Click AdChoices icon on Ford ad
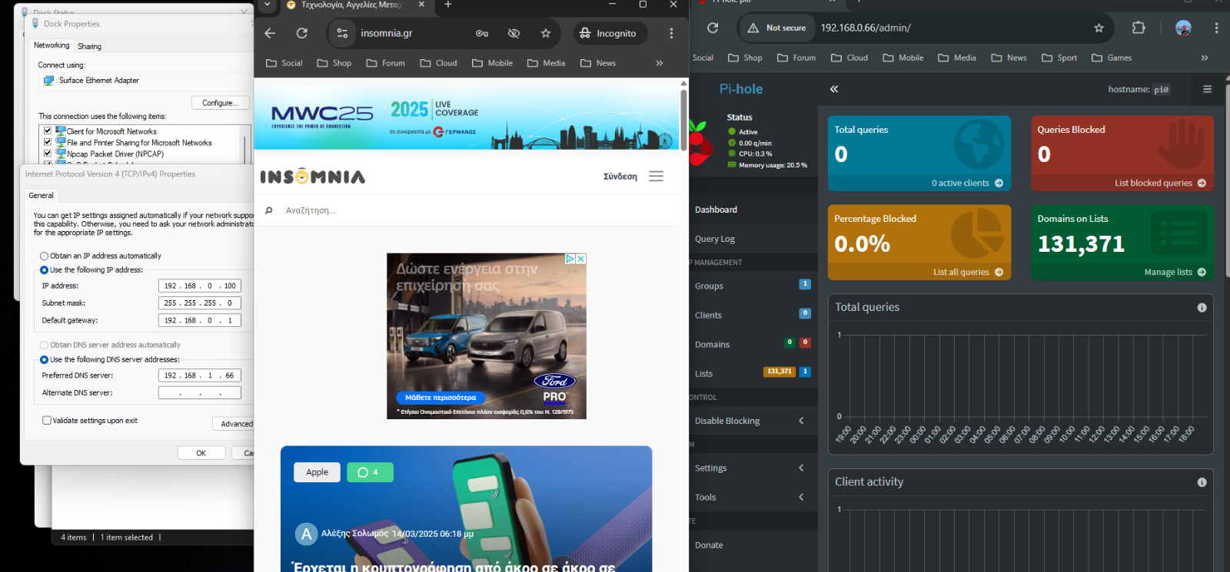Screen dimensions: 1230x572 (570, 259)
